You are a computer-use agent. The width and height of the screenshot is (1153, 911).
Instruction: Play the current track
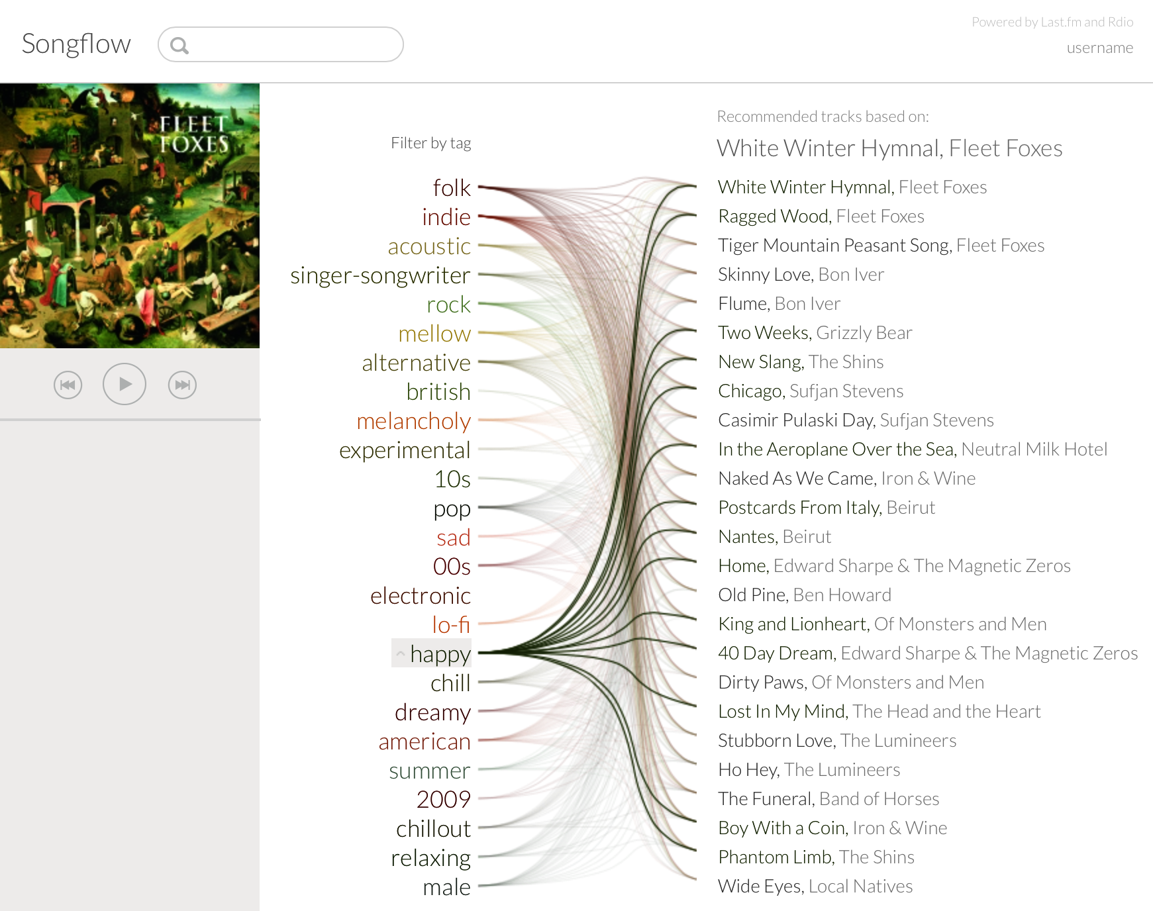coord(125,384)
